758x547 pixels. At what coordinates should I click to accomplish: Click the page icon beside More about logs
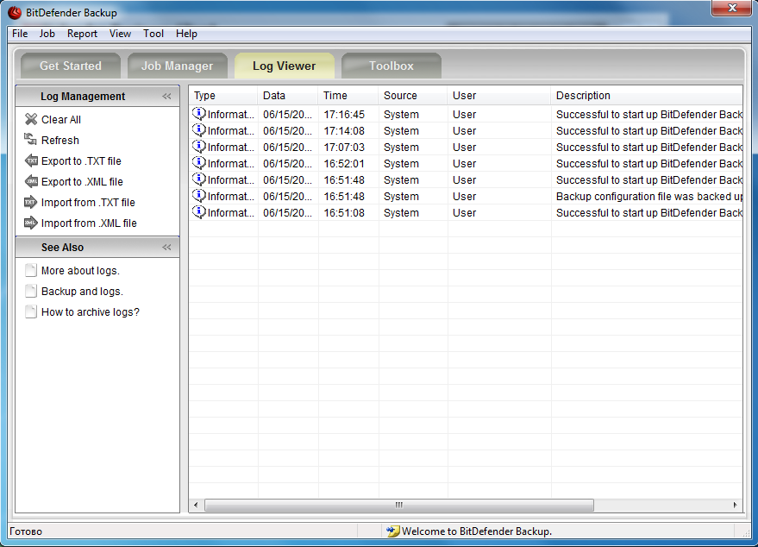point(31,270)
